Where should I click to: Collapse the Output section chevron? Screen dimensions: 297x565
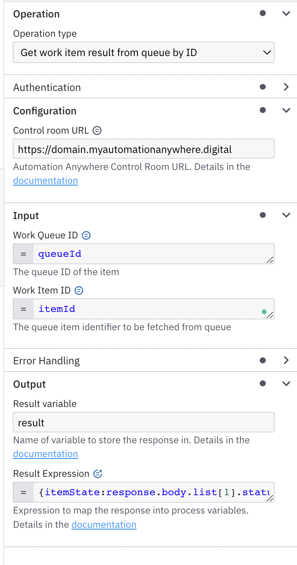286,384
